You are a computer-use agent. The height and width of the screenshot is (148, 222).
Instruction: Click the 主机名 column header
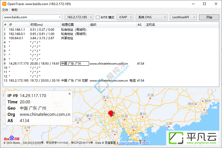click(x=151, y=25)
